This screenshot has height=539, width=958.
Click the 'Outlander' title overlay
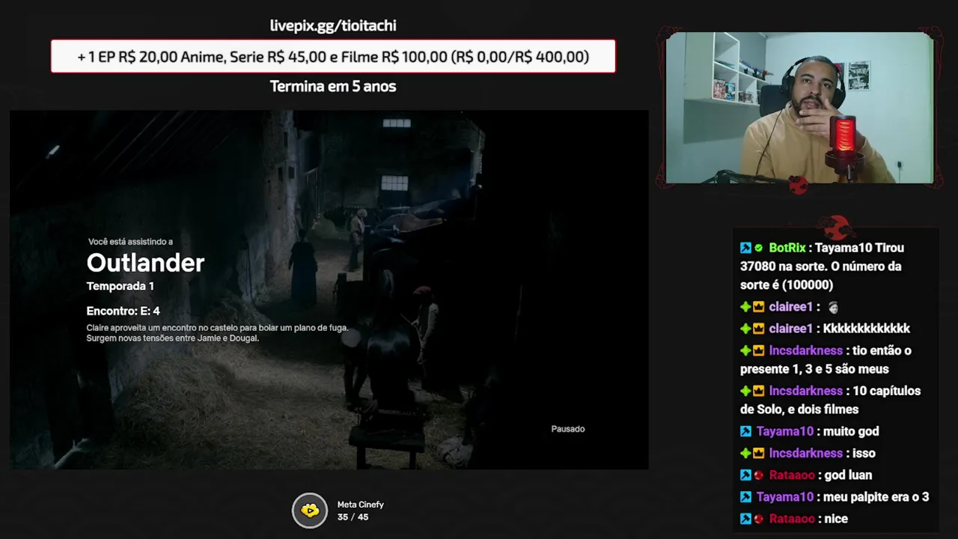(145, 263)
